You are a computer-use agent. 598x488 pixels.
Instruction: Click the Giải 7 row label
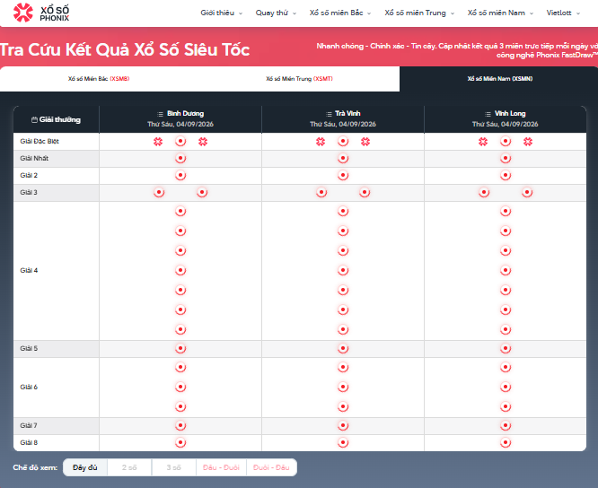tap(29, 425)
